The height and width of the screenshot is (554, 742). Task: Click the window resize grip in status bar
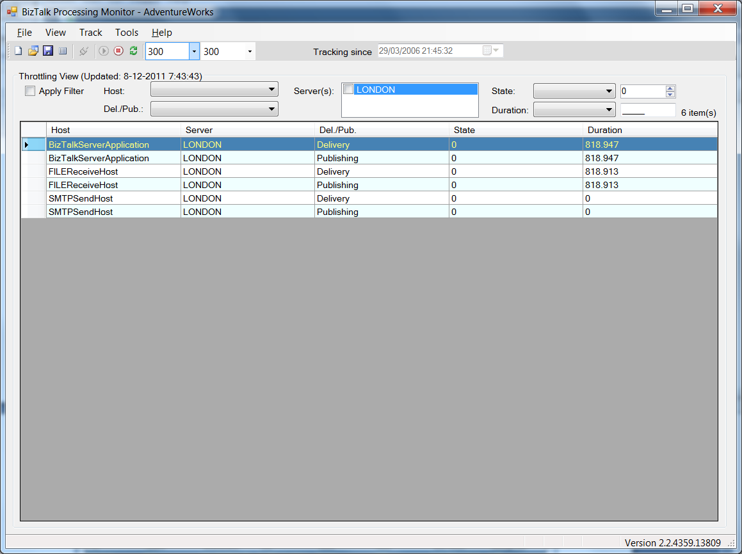coord(730,544)
